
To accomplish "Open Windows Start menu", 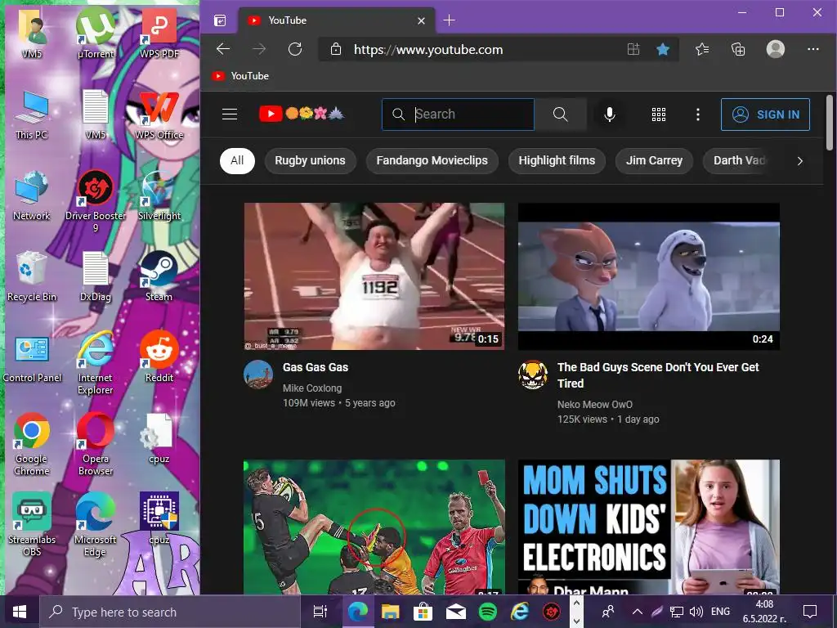I will [20, 612].
